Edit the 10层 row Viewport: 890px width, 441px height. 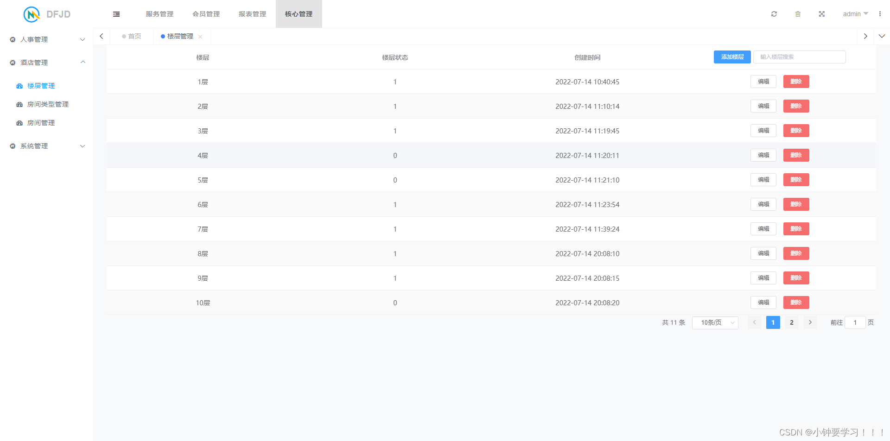[x=763, y=302]
